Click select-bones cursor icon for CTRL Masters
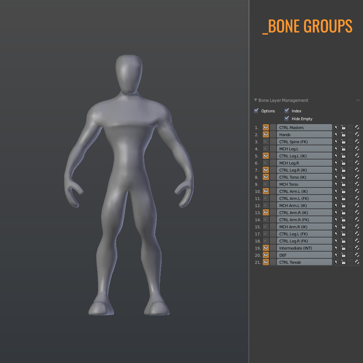Screen dimensions: 363x363 pyautogui.click(x=336, y=128)
